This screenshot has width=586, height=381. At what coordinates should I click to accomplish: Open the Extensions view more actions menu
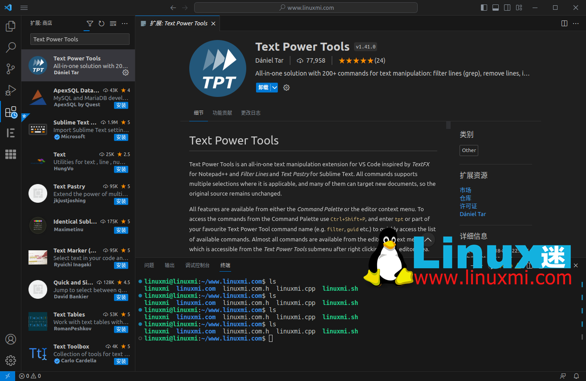[125, 24]
